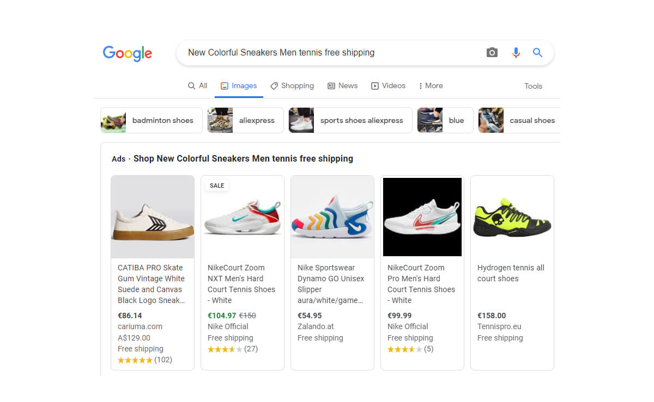654x402 pixels.
Task: Click the €99.99 price
Action: tap(399, 316)
